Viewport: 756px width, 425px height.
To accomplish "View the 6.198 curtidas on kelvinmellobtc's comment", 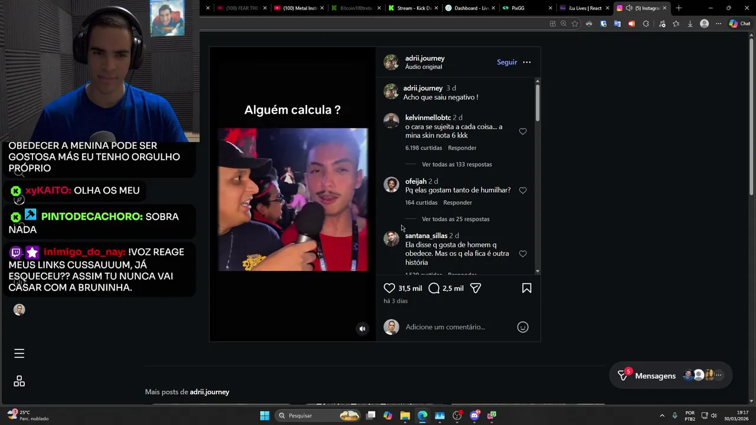I will 423,148.
